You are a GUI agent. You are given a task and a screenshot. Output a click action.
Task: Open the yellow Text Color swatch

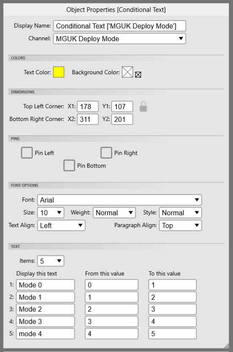tap(59, 72)
